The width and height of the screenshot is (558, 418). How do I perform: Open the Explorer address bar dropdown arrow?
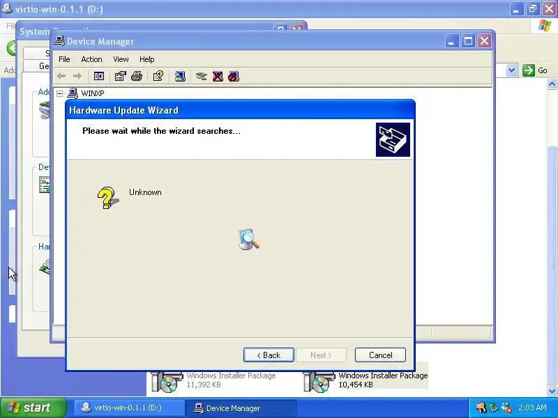pos(511,70)
